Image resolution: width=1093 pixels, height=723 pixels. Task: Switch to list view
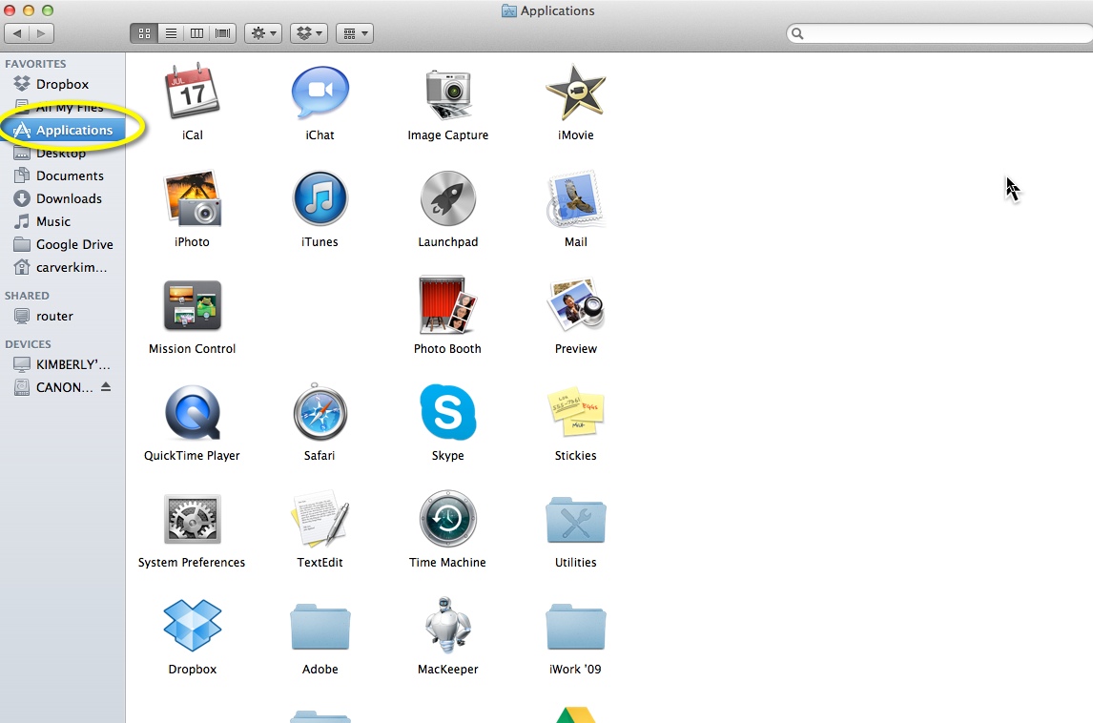click(170, 33)
